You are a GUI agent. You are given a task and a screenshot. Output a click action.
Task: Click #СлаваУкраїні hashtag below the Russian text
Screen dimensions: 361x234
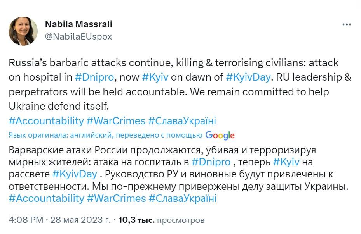coord(182,198)
